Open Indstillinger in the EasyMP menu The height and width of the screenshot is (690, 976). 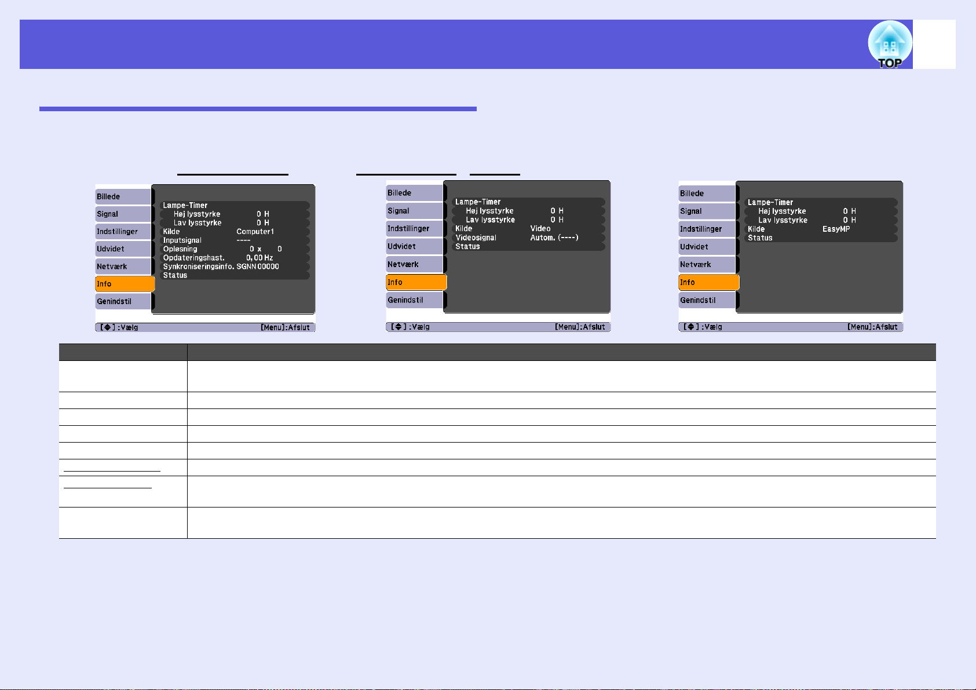707,229
